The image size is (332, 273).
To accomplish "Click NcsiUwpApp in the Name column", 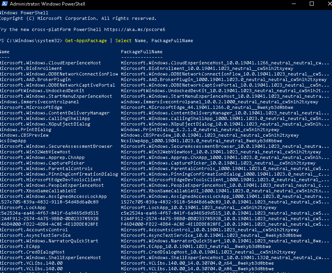I will pos(13,141).
